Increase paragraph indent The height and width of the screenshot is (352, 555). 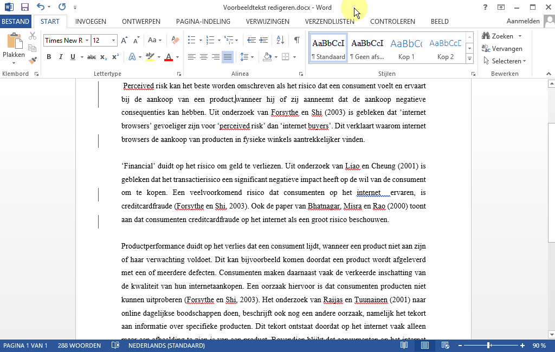coord(264,40)
